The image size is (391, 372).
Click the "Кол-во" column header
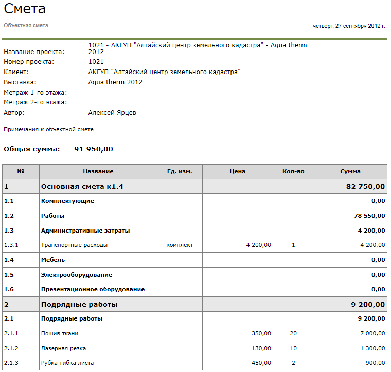pos(293,171)
